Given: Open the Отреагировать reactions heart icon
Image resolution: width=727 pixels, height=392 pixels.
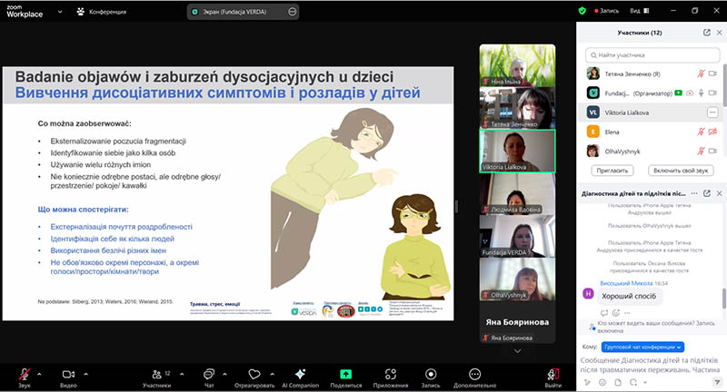Looking at the screenshot, I should 254,374.
